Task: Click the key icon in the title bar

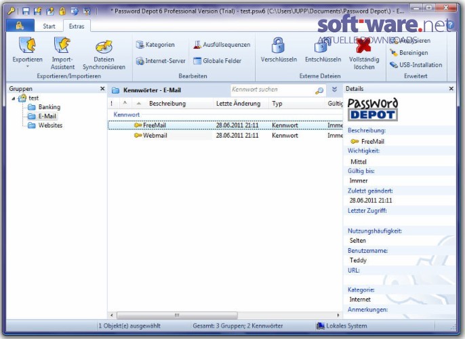Action: coord(12,12)
